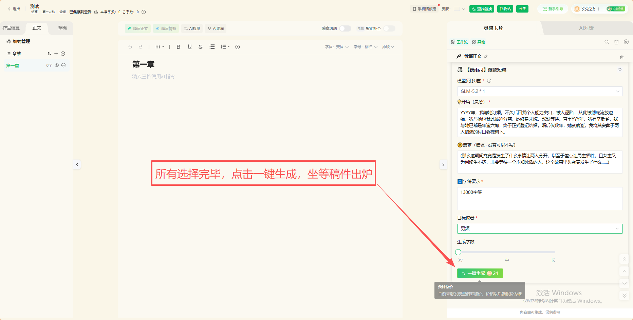
Task: Sort chapters using the sort icon
Action: coord(49,54)
